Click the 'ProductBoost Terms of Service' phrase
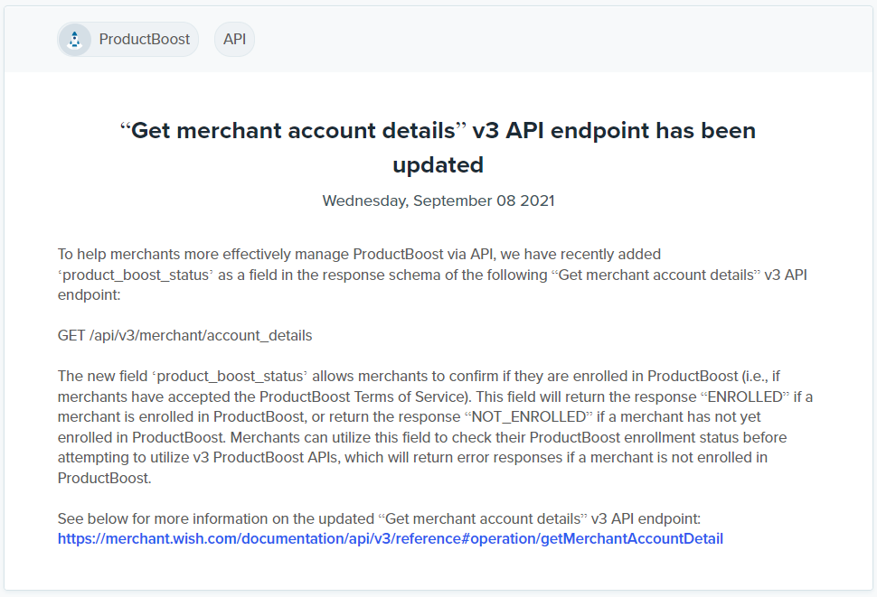Image resolution: width=877 pixels, height=597 pixels. point(363,397)
